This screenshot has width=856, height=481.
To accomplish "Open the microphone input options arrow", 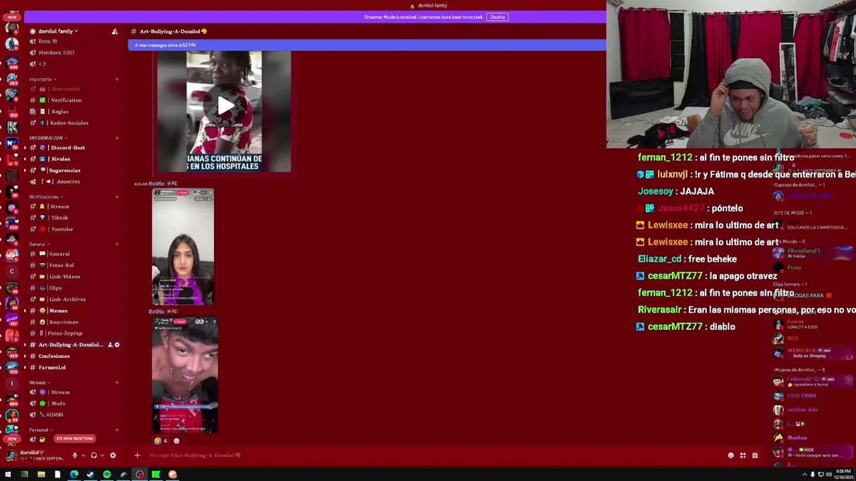I will click(82, 456).
